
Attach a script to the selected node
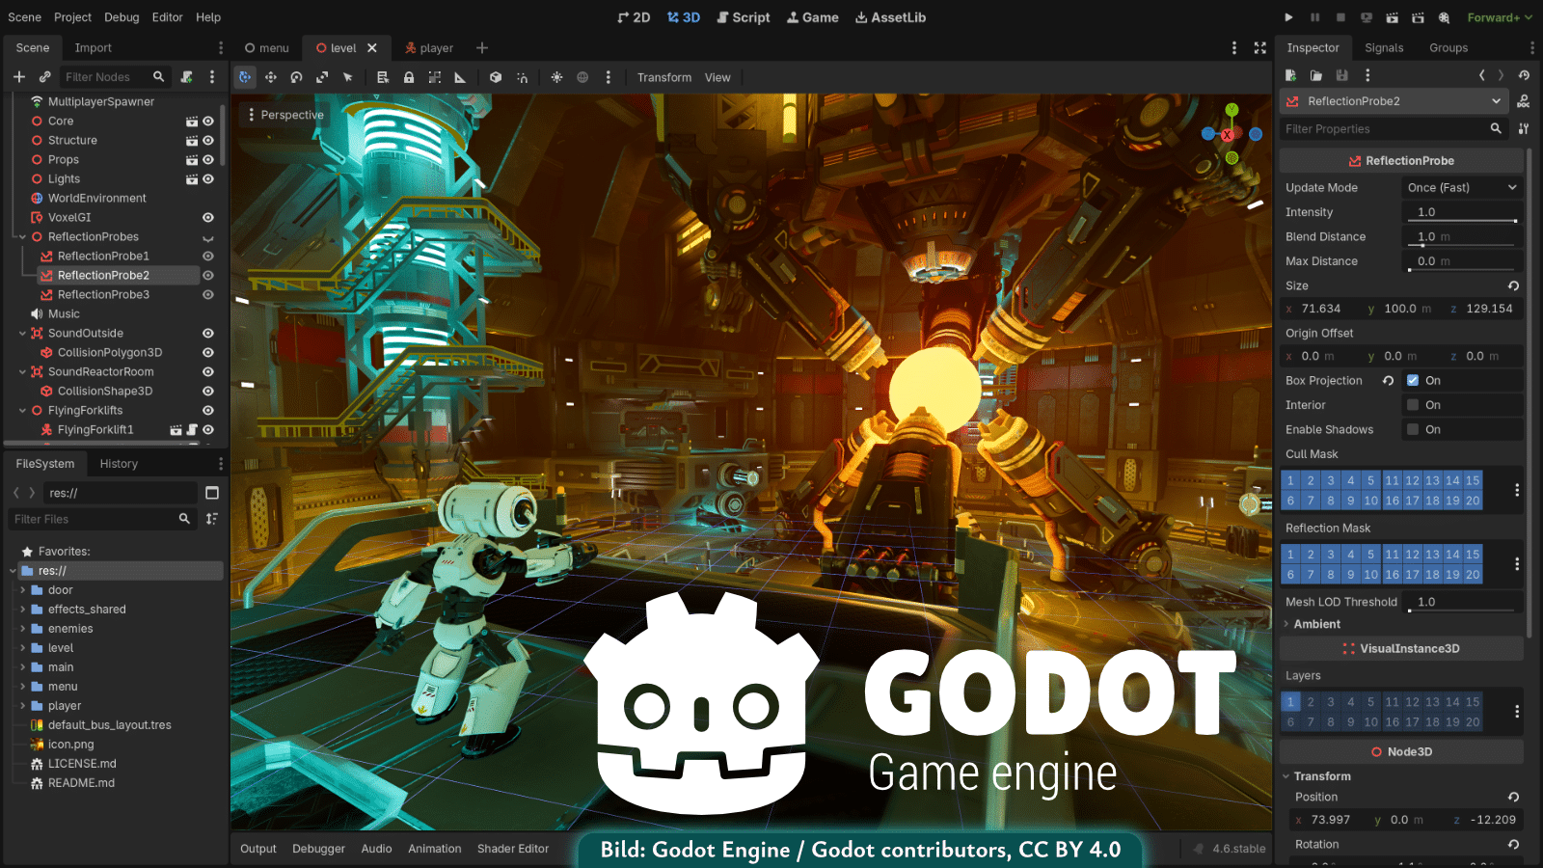[187, 77]
